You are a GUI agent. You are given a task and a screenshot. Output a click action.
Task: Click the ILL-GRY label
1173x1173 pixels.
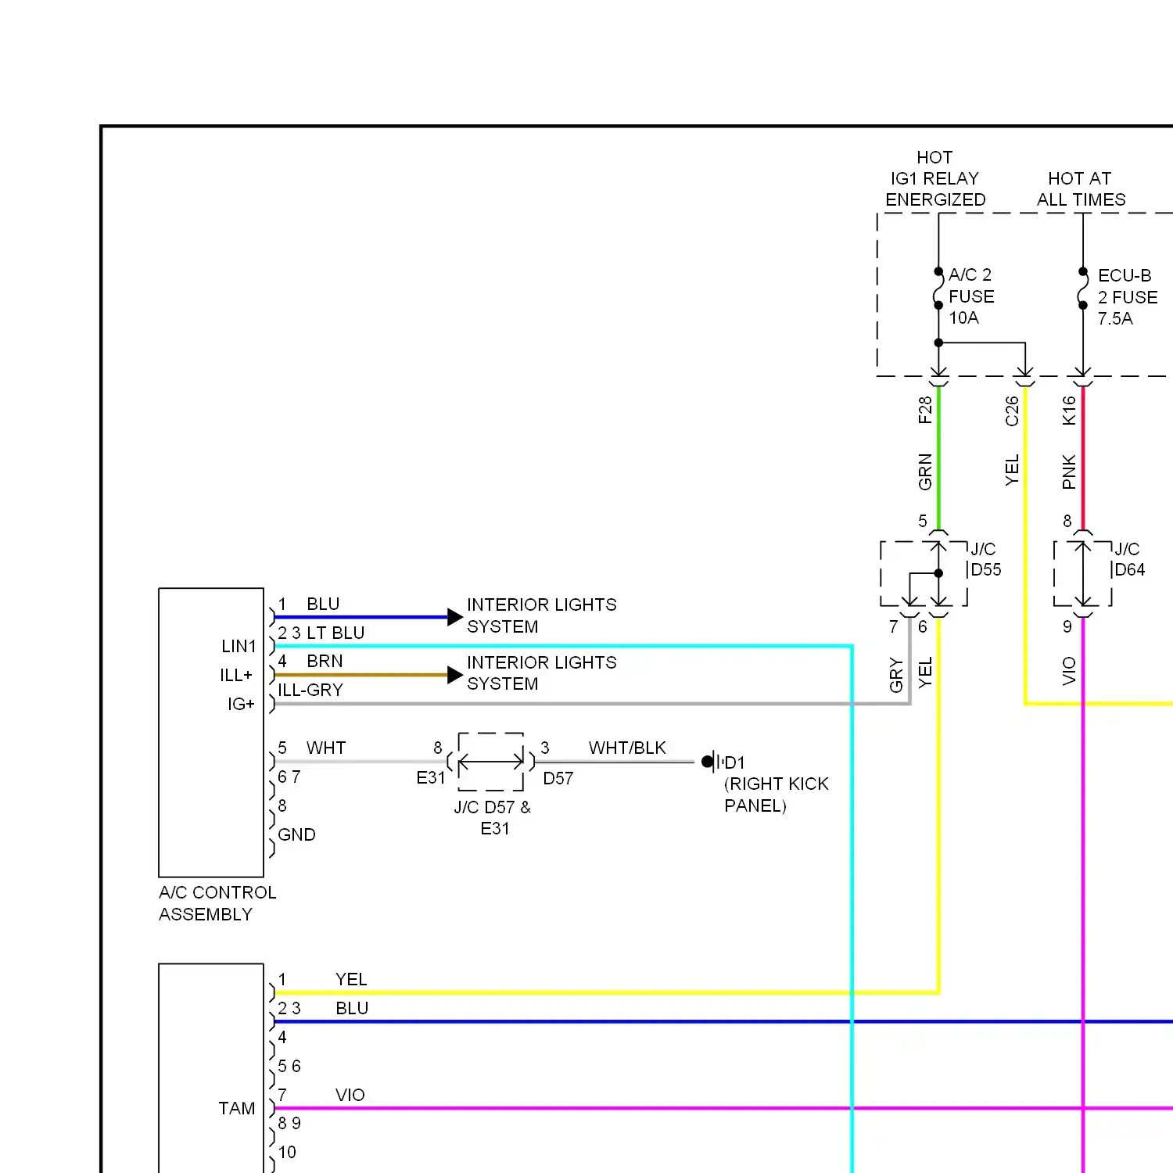click(310, 690)
